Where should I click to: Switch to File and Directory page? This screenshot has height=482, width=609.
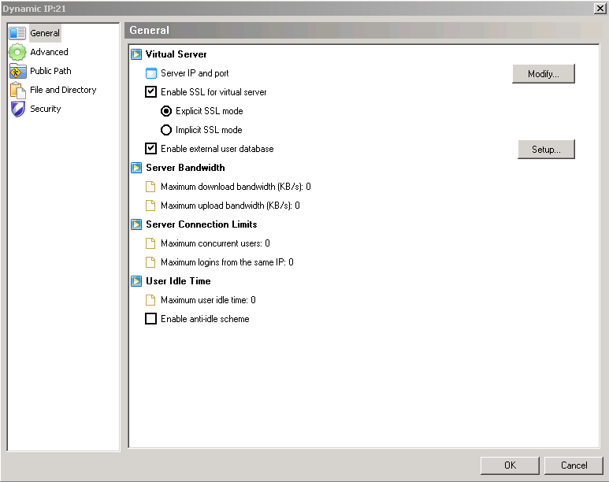pos(63,90)
